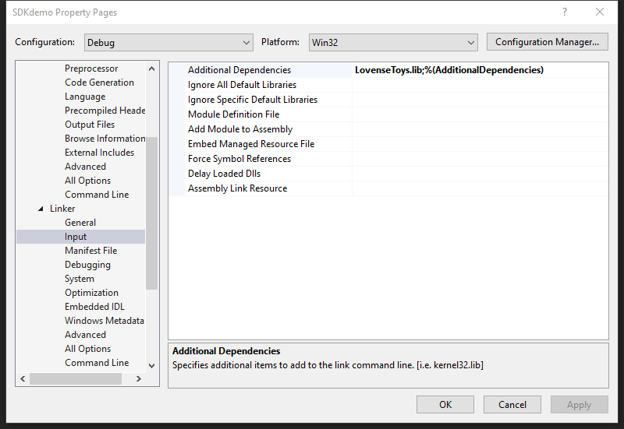The image size is (624, 429).
Task: Click the Additional Dependencies value field
Action: click(480, 70)
